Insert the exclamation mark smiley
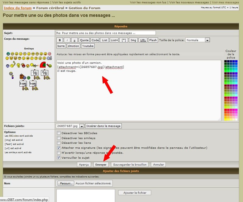243x202 pixels. (x=33, y=58)
